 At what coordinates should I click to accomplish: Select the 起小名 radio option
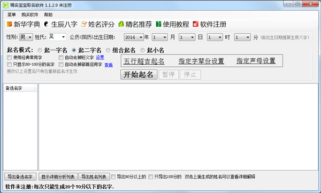click(x=142, y=50)
